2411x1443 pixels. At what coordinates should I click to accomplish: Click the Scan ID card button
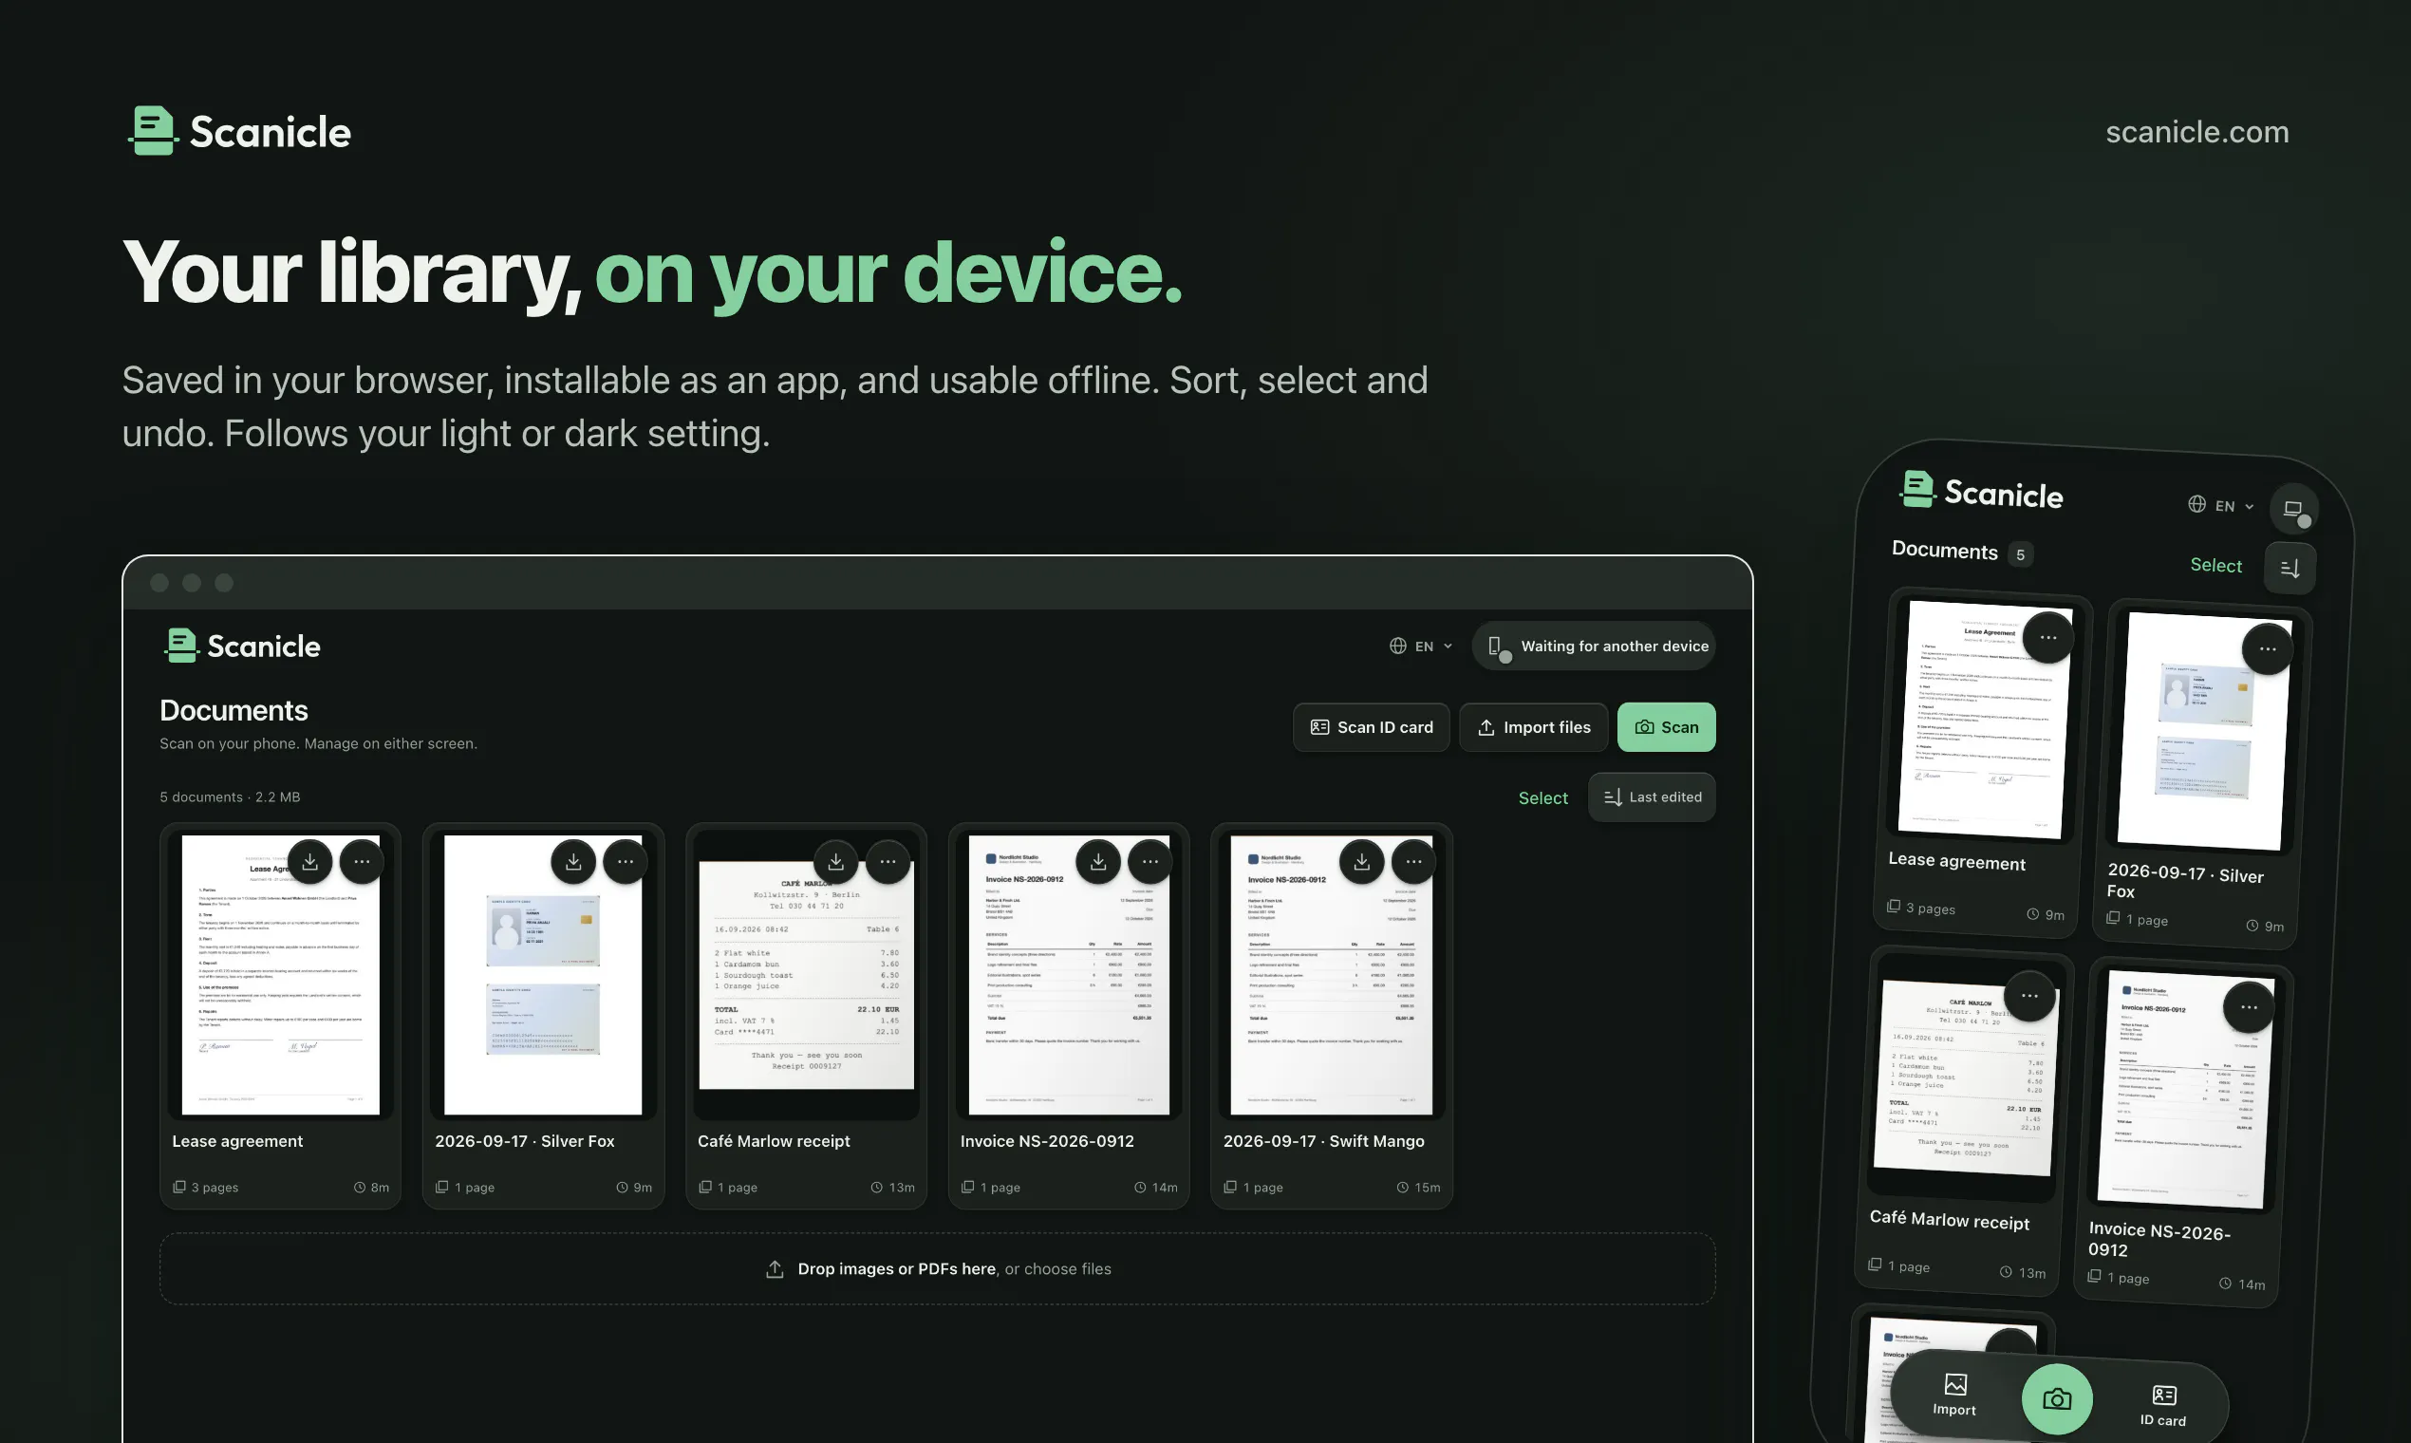tap(1371, 727)
